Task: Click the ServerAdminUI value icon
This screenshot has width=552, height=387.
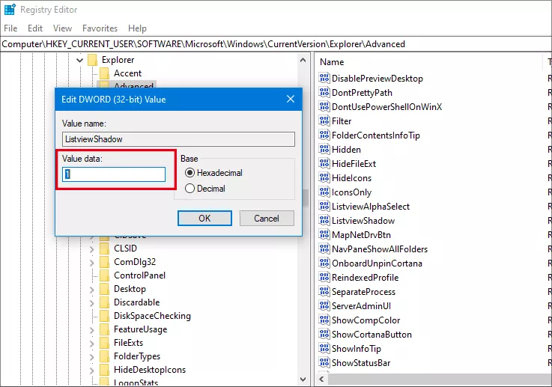Action: 324,305
